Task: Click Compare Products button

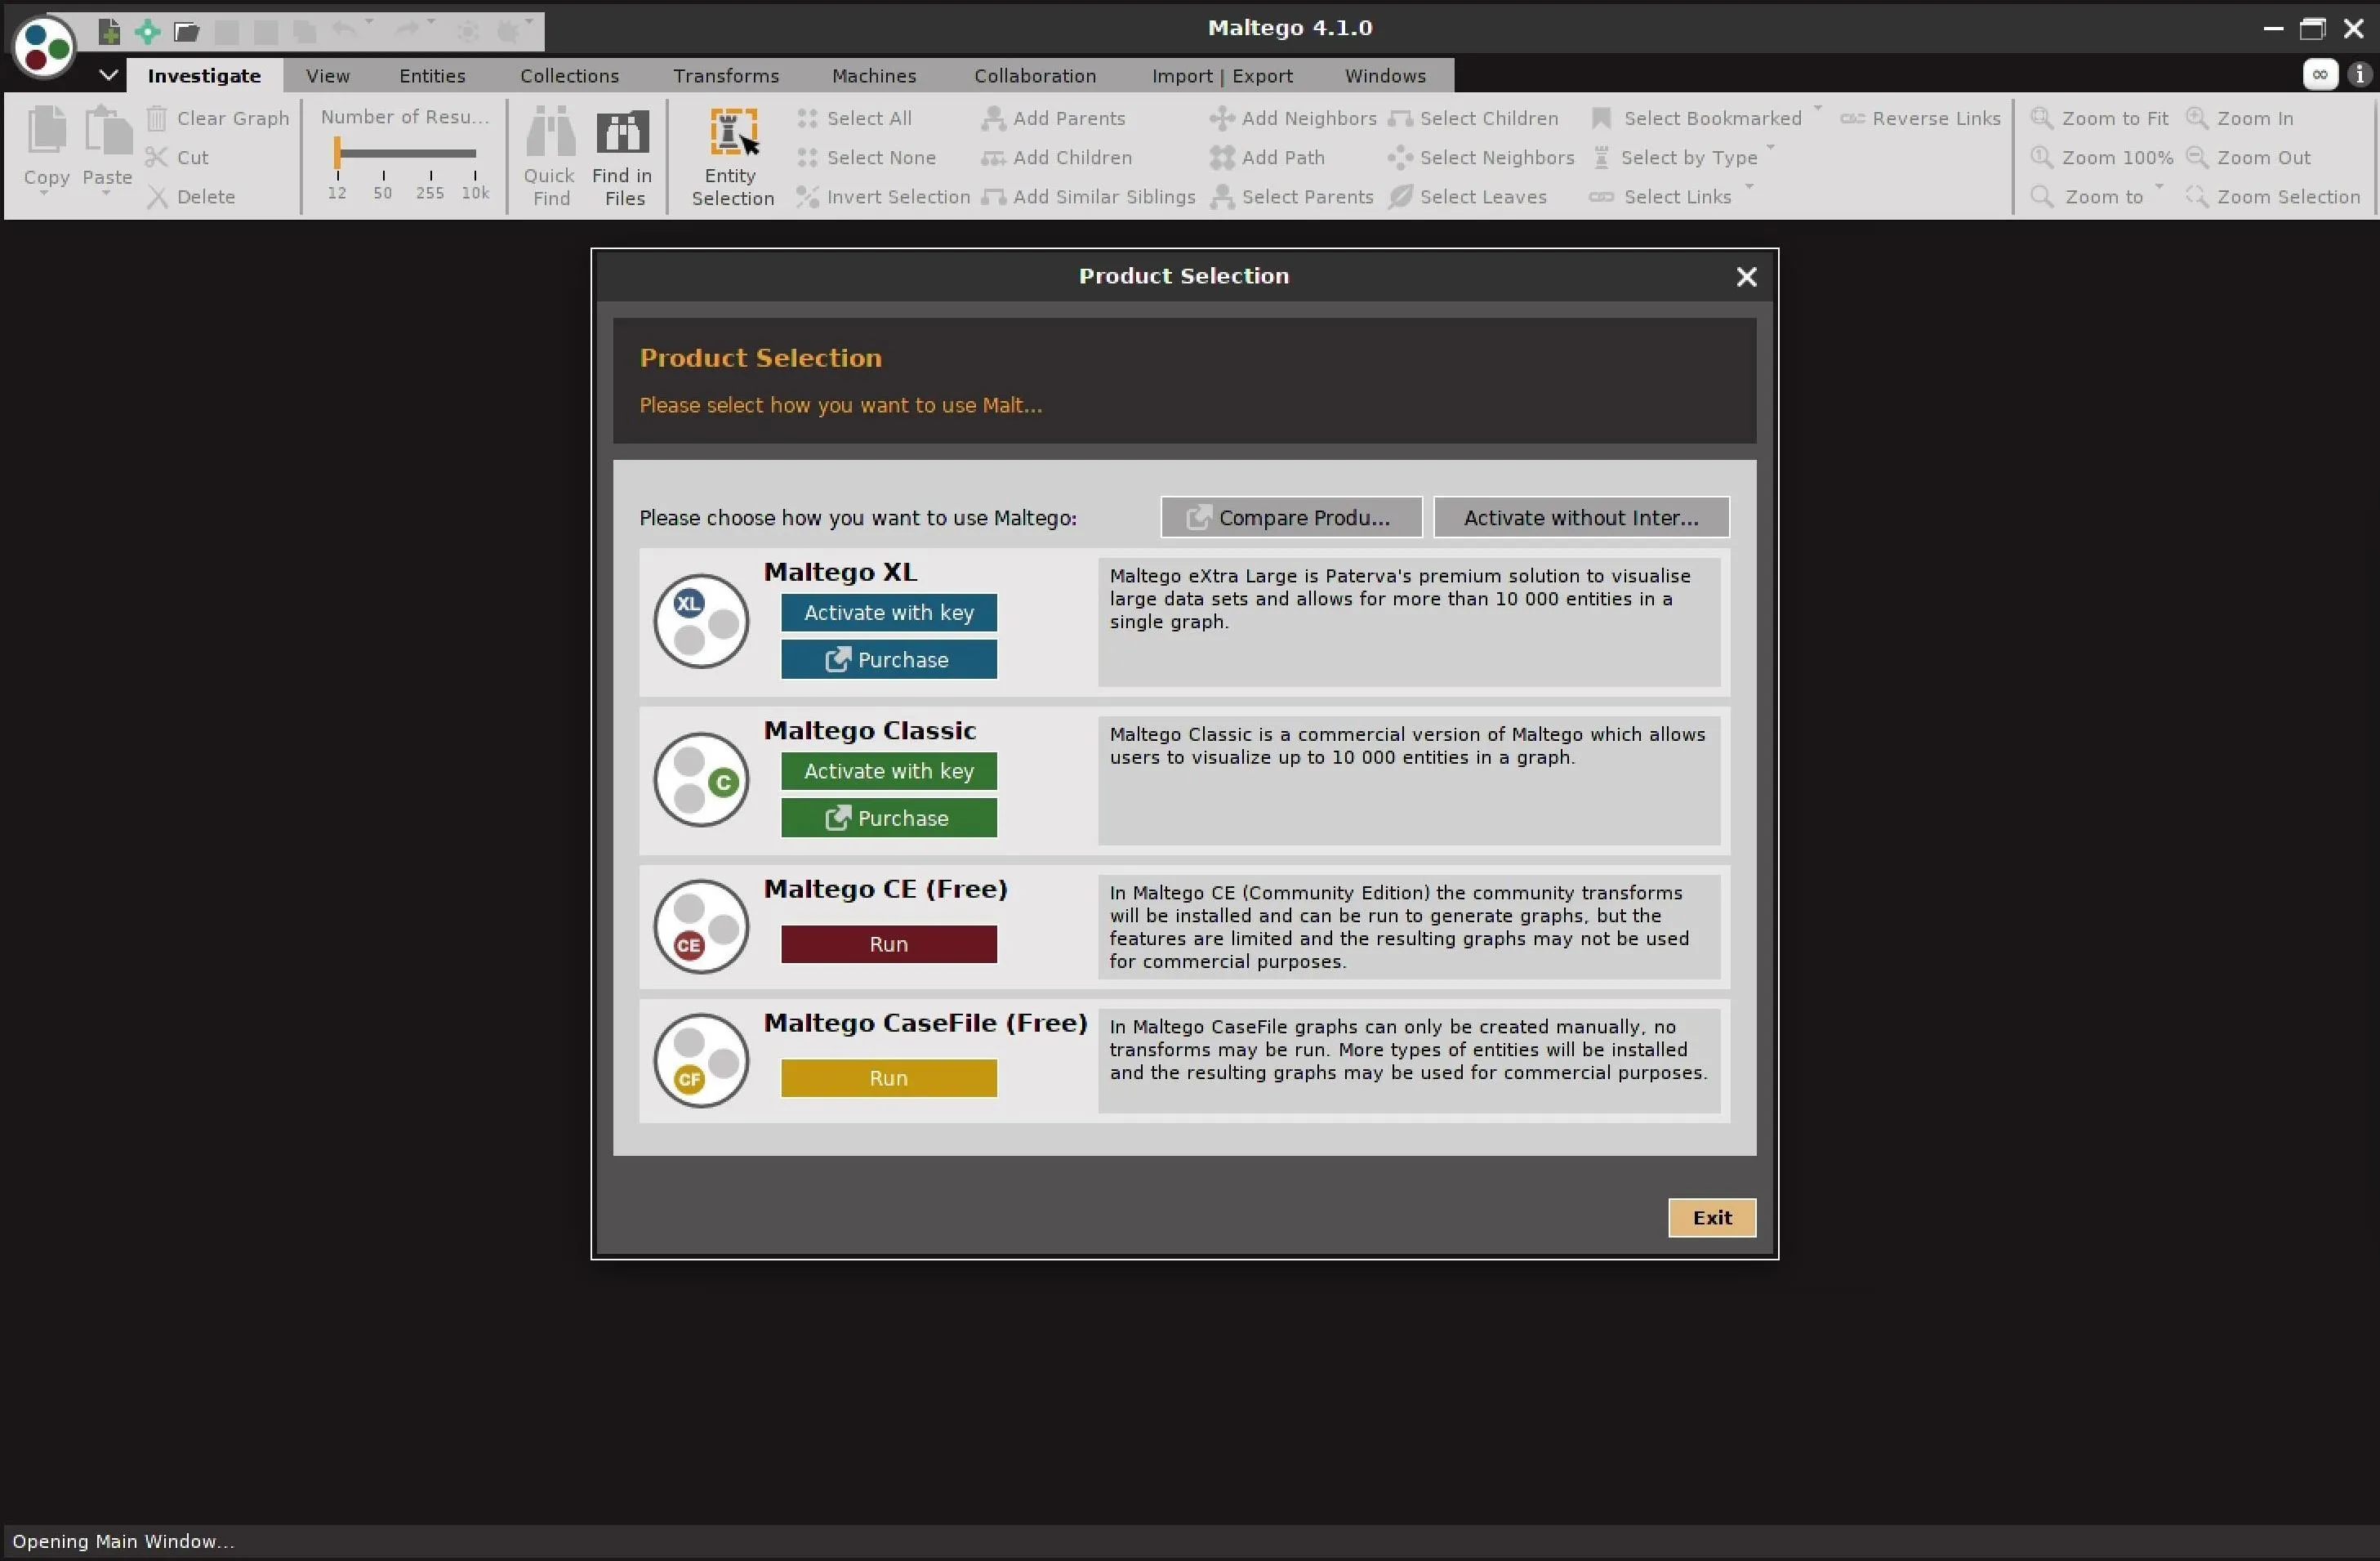Action: pos(1291,518)
